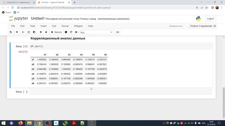Restart kernel and run all icon
This screenshot has width=225, height=126.
[76, 32]
